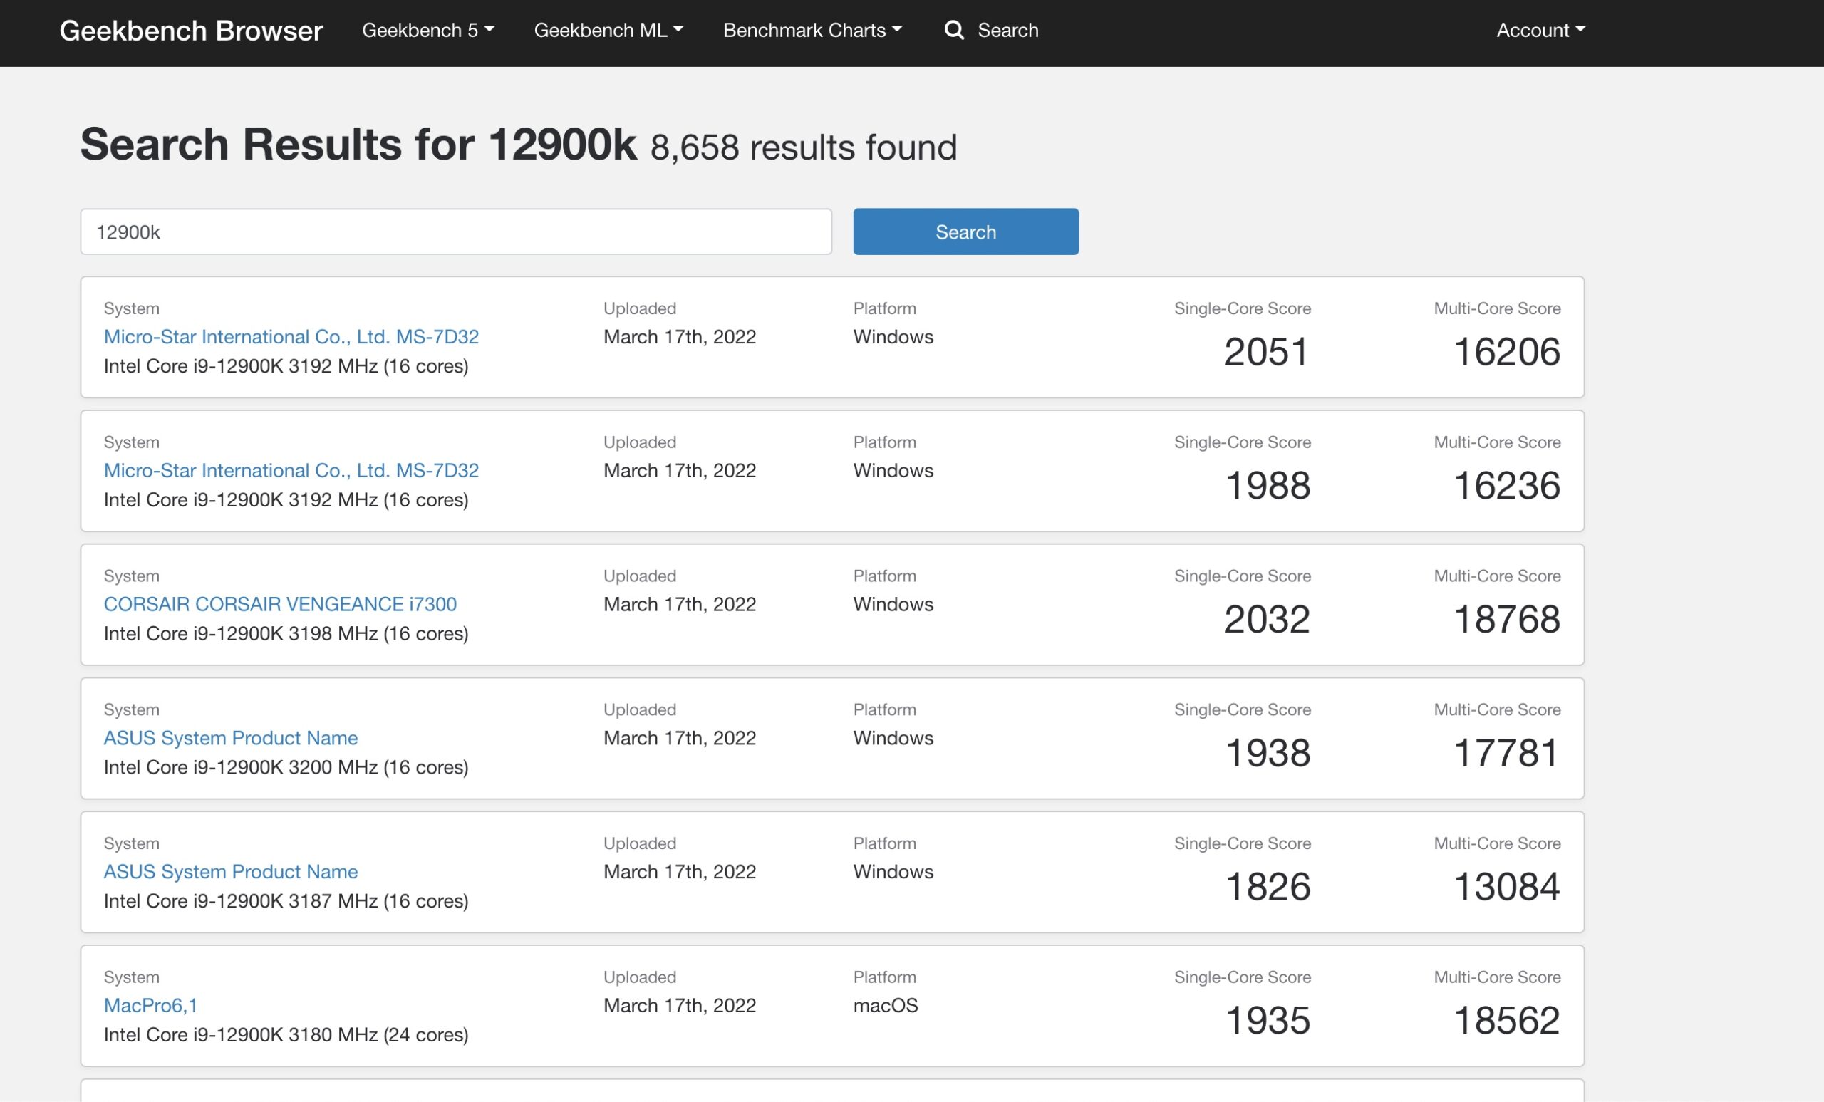Click the '8,658 results found' text
The height and width of the screenshot is (1102, 1824).
point(803,147)
